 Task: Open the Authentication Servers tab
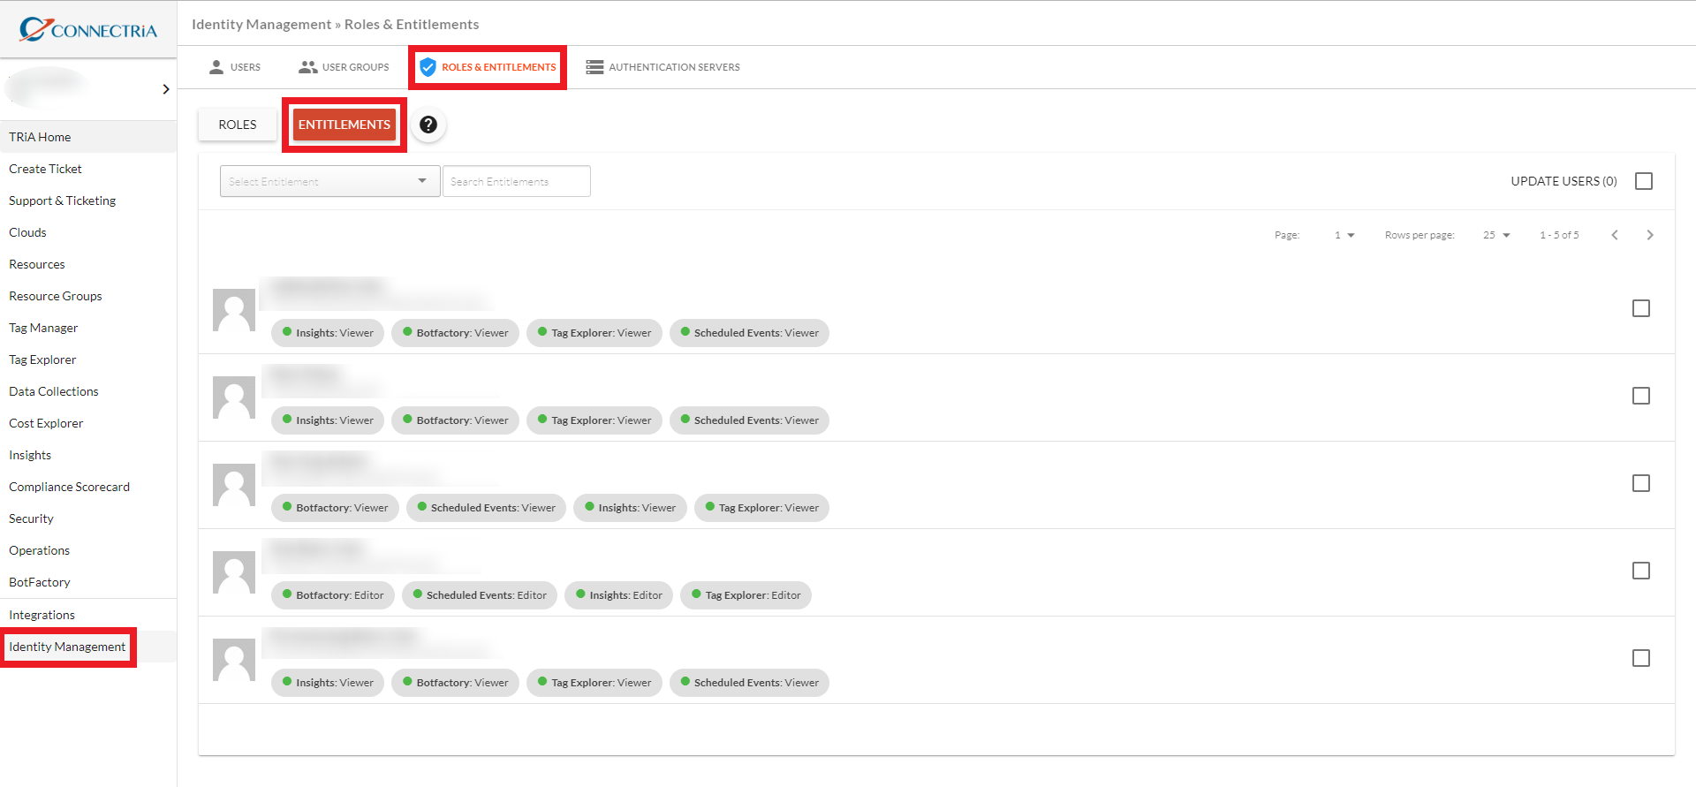(663, 67)
